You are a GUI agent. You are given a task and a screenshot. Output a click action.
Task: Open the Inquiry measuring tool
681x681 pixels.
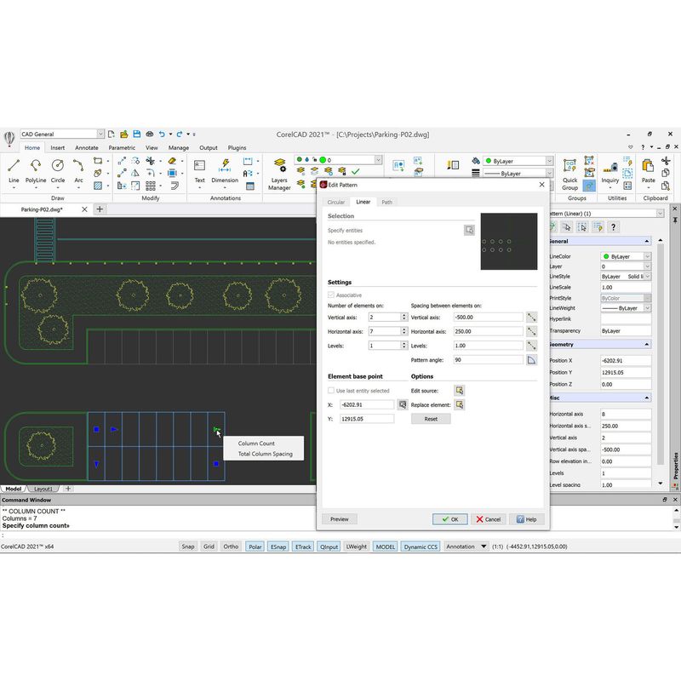[x=609, y=172]
